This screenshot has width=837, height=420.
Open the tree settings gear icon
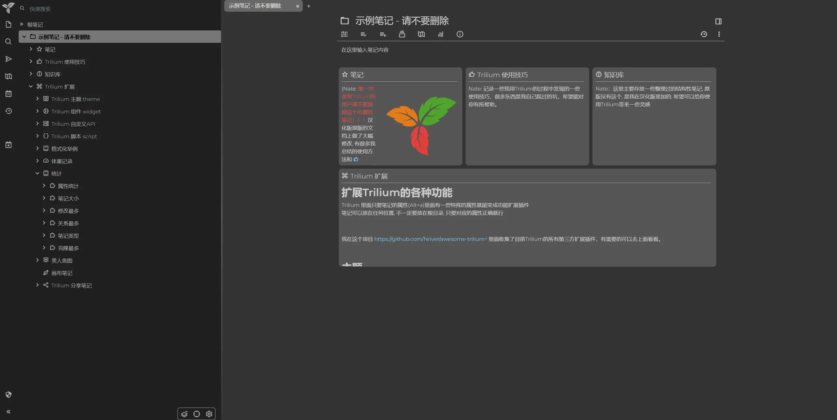(x=209, y=414)
